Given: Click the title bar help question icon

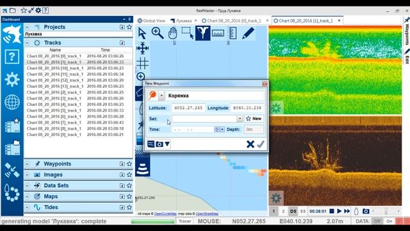Looking at the screenshot, I should click(x=45, y=10).
